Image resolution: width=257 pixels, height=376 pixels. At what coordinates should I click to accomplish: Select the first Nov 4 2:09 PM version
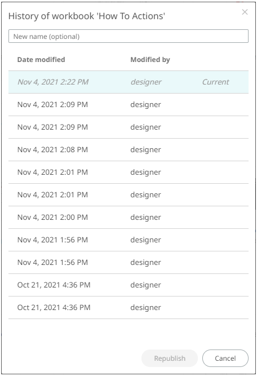[128, 104]
